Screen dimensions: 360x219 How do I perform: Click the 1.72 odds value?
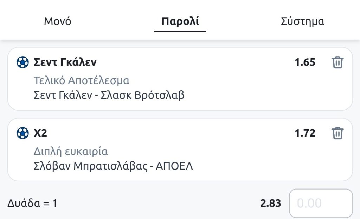(305, 133)
